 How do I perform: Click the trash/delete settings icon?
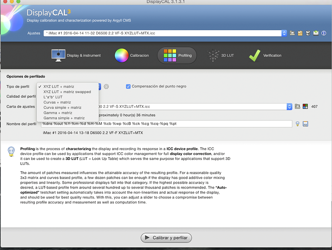pos(308,33)
